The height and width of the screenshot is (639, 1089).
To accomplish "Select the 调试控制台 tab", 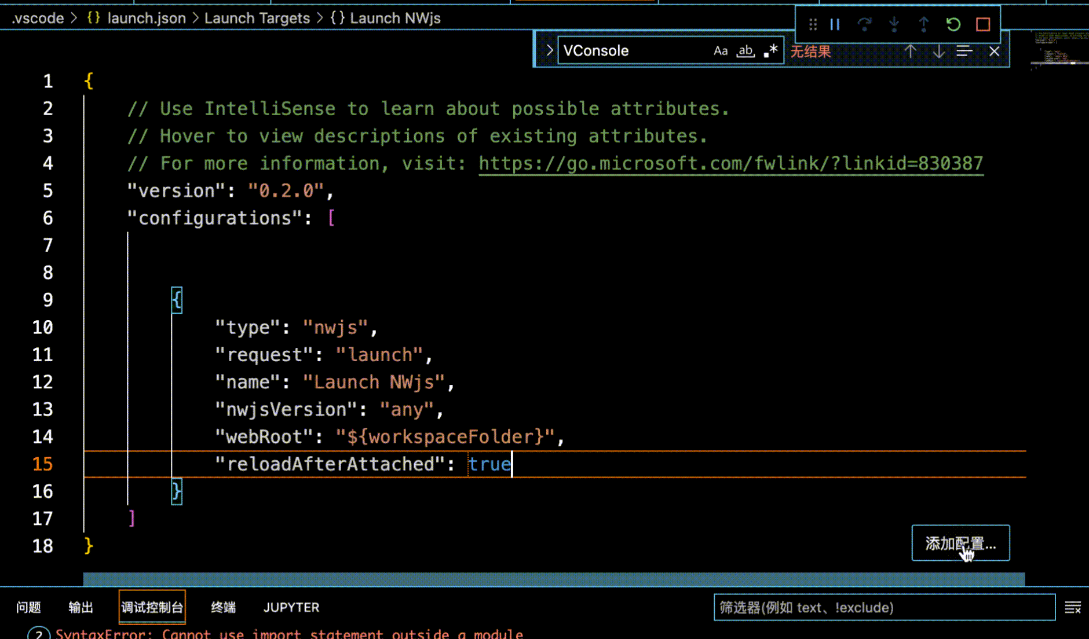I will click(x=152, y=607).
